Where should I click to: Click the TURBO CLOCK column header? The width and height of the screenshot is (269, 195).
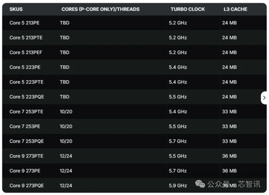(188, 9)
